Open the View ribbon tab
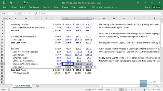Screen dimensions: 163x91 [x=73, y=7]
